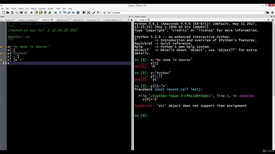Viewport: 275px width, 154px height.
Task: Stop debugging with the blue square
Action: click(x=78, y=13)
